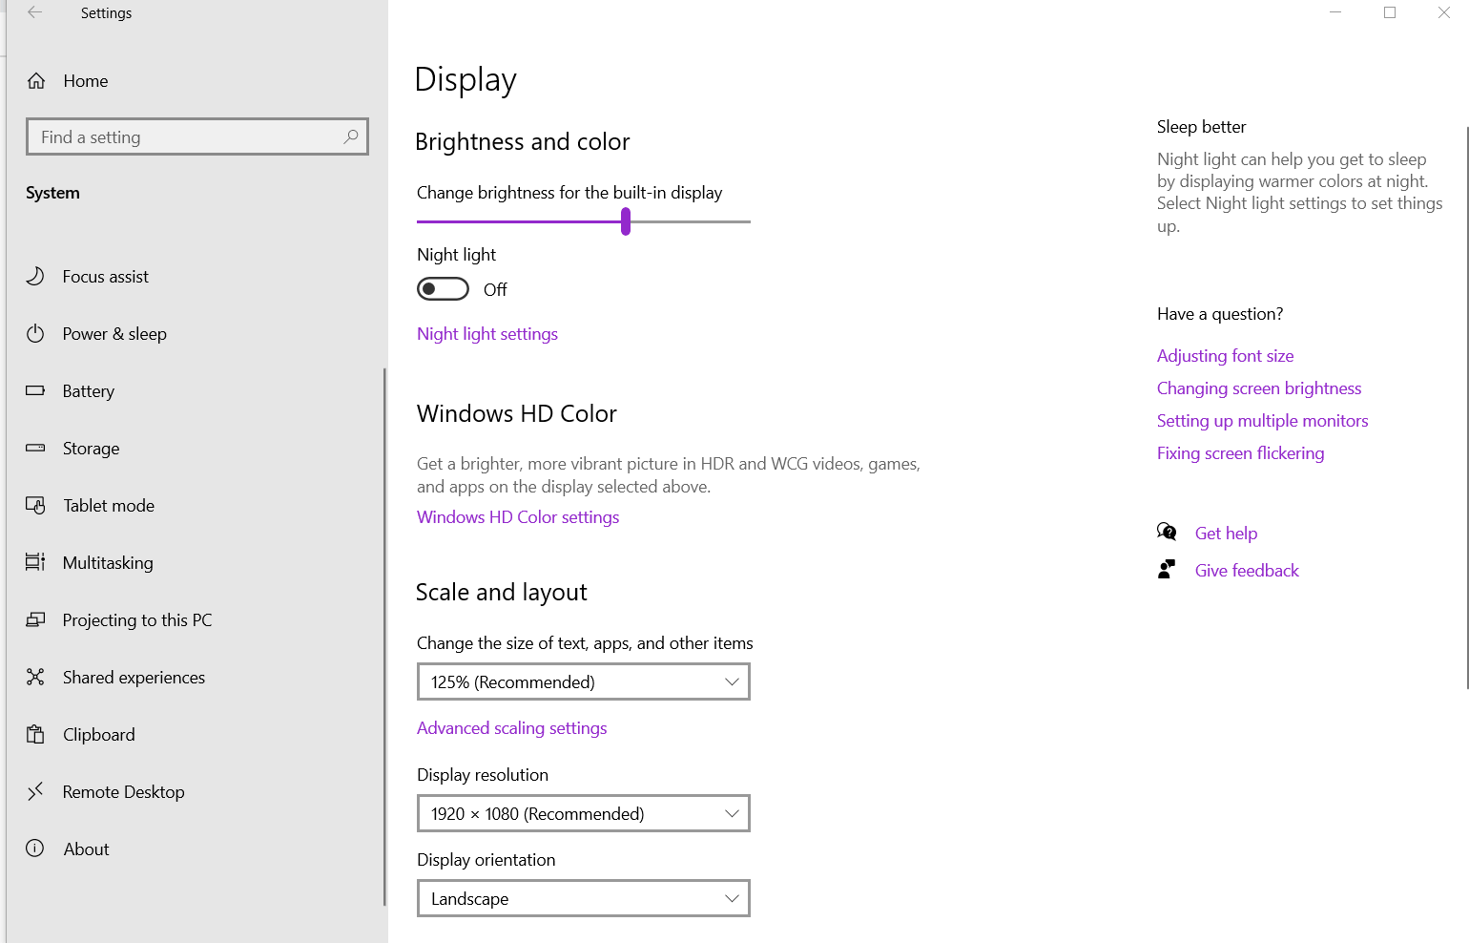Click the Give feedback link
1469x943 pixels.
point(1247,571)
